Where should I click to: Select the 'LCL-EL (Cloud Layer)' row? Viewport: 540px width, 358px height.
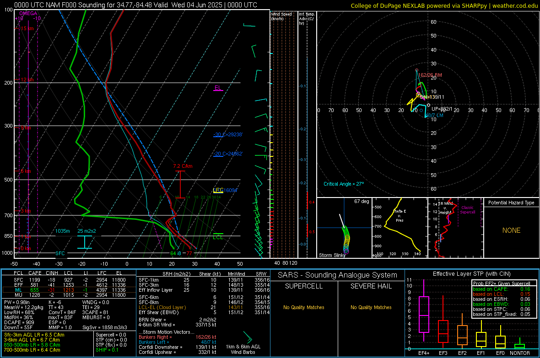click(205, 307)
